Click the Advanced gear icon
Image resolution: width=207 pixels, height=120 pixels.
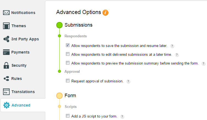[x=7, y=105]
